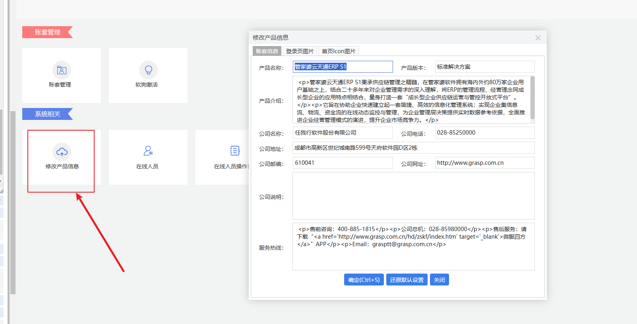Click the 修改产品信息 dialog title
This screenshot has width=637, height=324.
click(271, 38)
